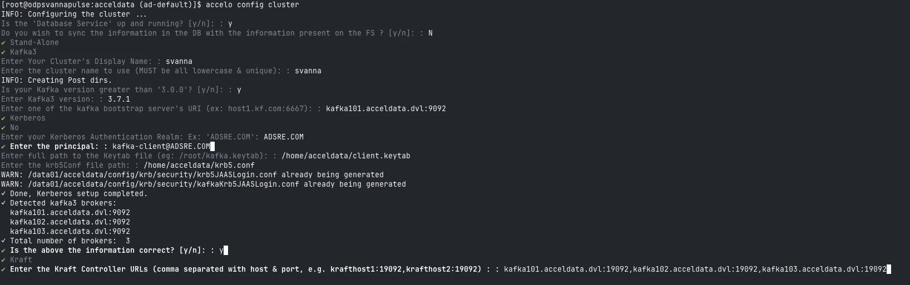The image size is (910, 285).
Task: Click the checkmark before "Done, Kerberos setup completed."
Action: pyautogui.click(x=3, y=194)
